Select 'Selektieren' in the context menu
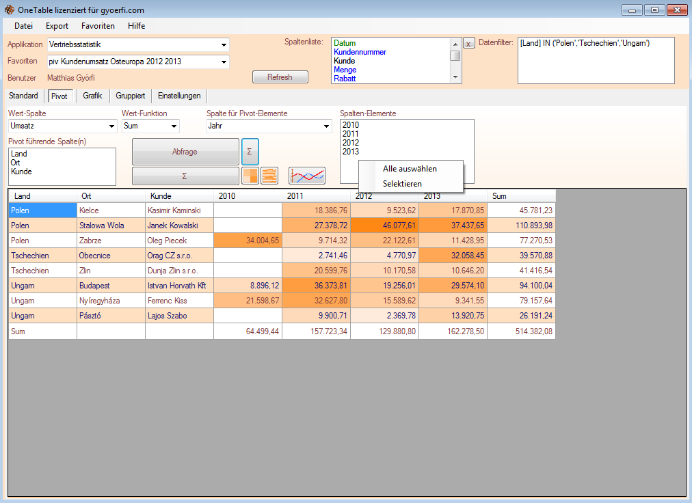Image resolution: width=692 pixels, height=503 pixels. click(402, 184)
